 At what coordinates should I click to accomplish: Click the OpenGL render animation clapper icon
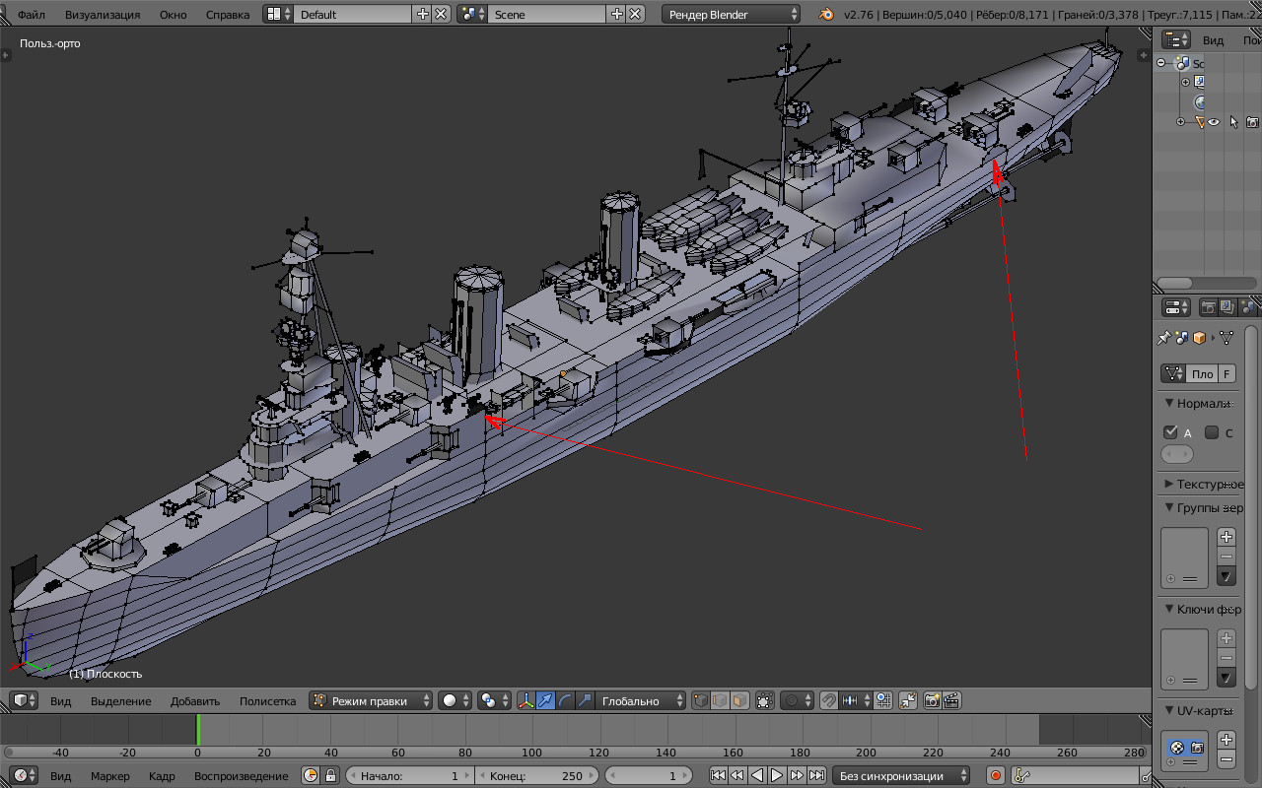951,701
